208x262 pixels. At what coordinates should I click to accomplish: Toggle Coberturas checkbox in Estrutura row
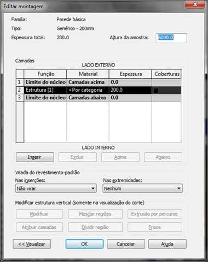click(x=156, y=91)
